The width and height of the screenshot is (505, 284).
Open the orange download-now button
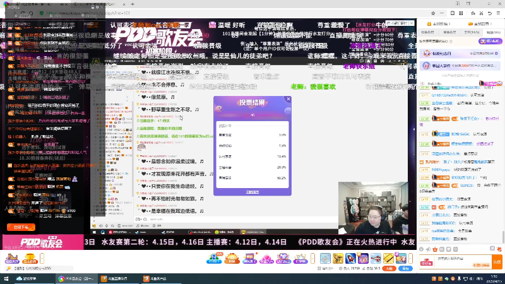point(21,227)
